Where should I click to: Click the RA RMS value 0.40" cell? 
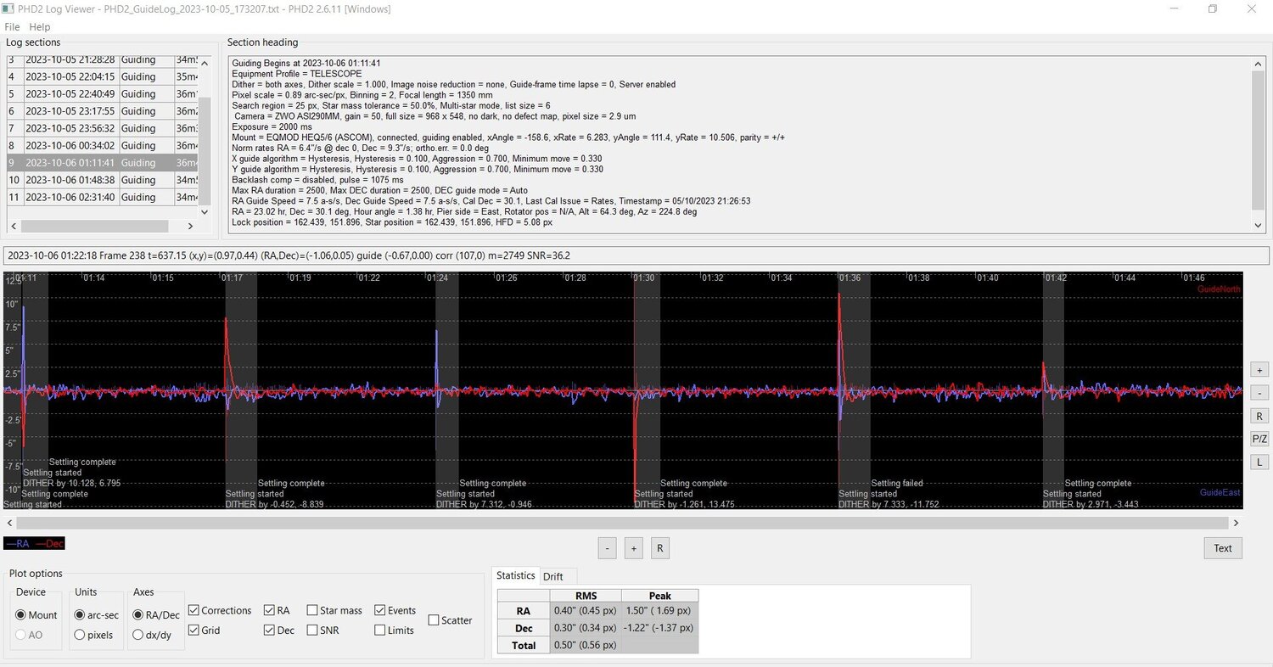586,610
